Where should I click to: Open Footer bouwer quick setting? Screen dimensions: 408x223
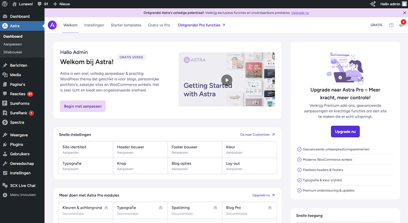coord(195,150)
